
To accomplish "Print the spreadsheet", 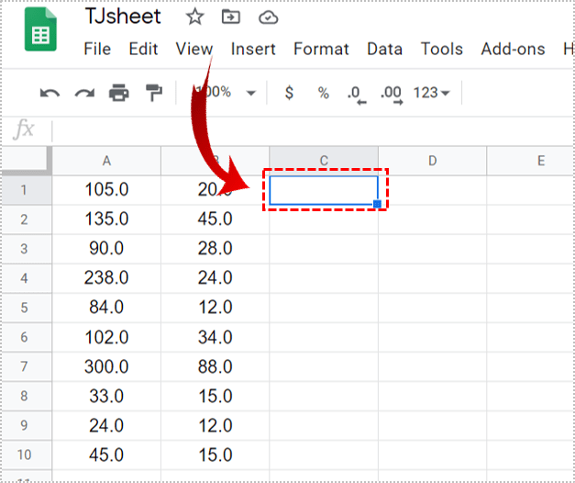I will click(x=119, y=93).
